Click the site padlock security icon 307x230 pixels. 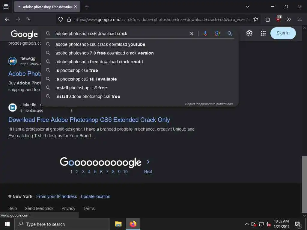(69, 19)
